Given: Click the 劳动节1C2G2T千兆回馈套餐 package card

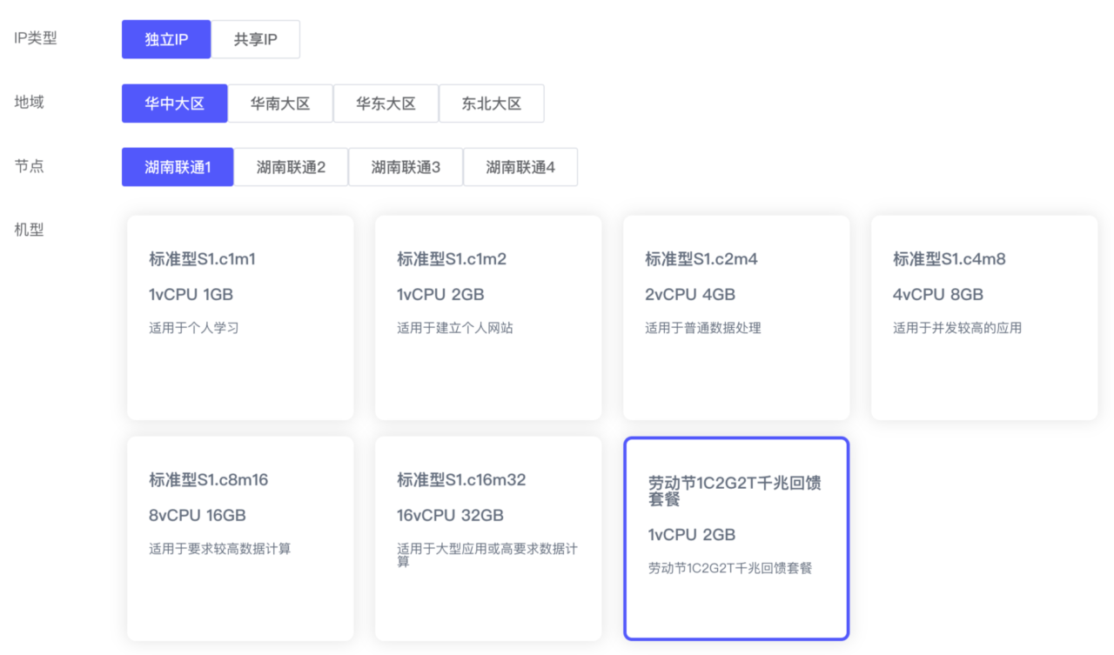Looking at the screenshot, I should 736,538.
